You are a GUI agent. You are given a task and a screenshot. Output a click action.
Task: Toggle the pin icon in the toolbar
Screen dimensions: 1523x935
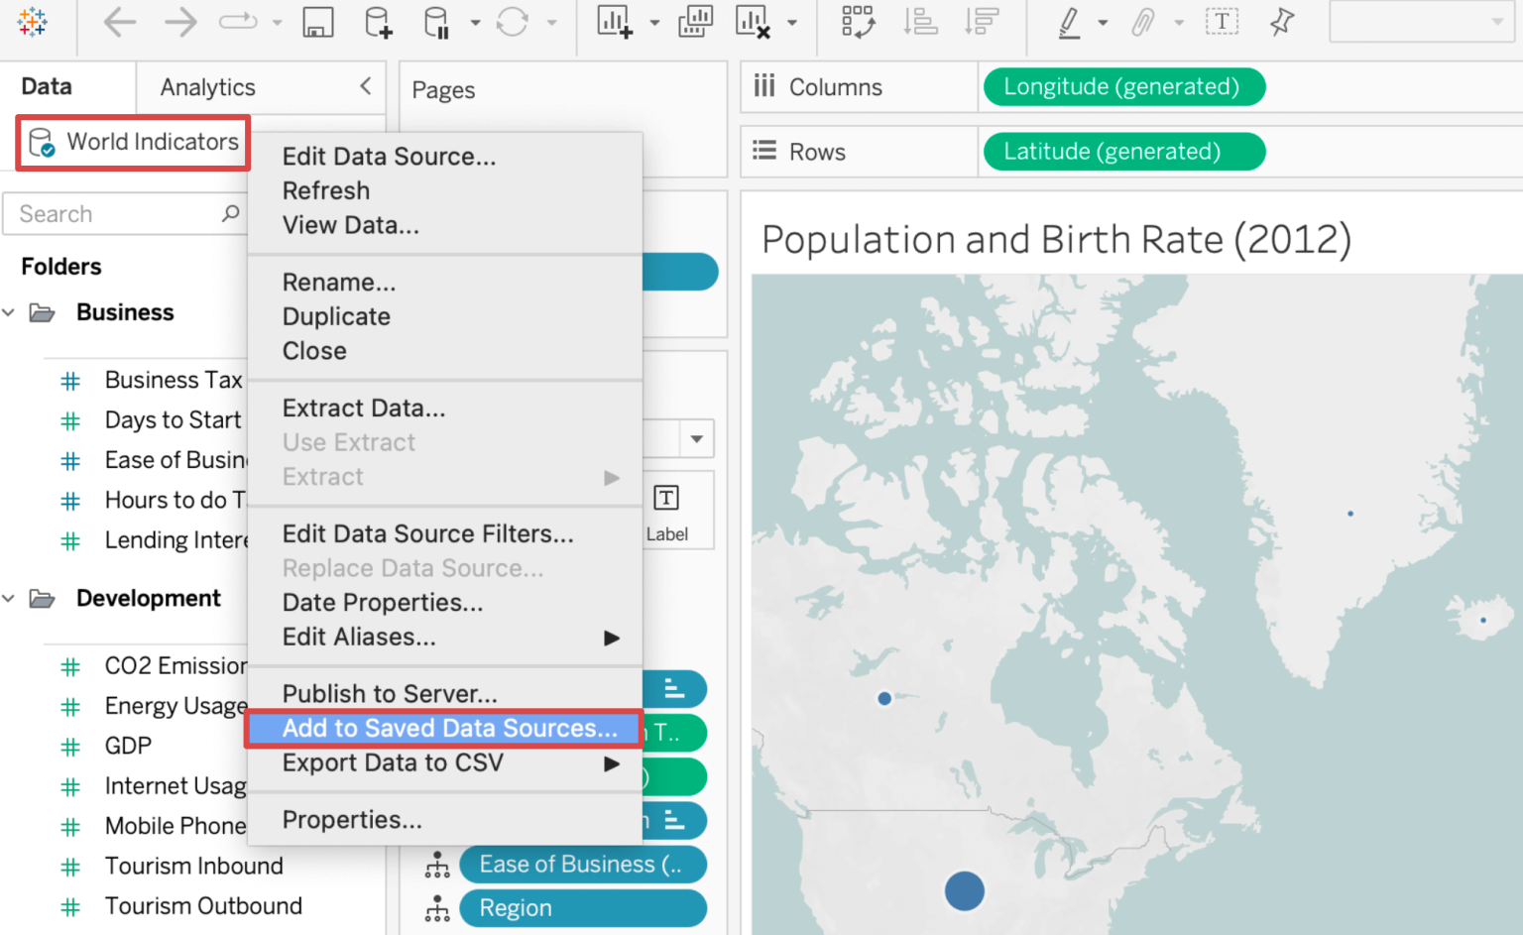(x=1281, y=21)
